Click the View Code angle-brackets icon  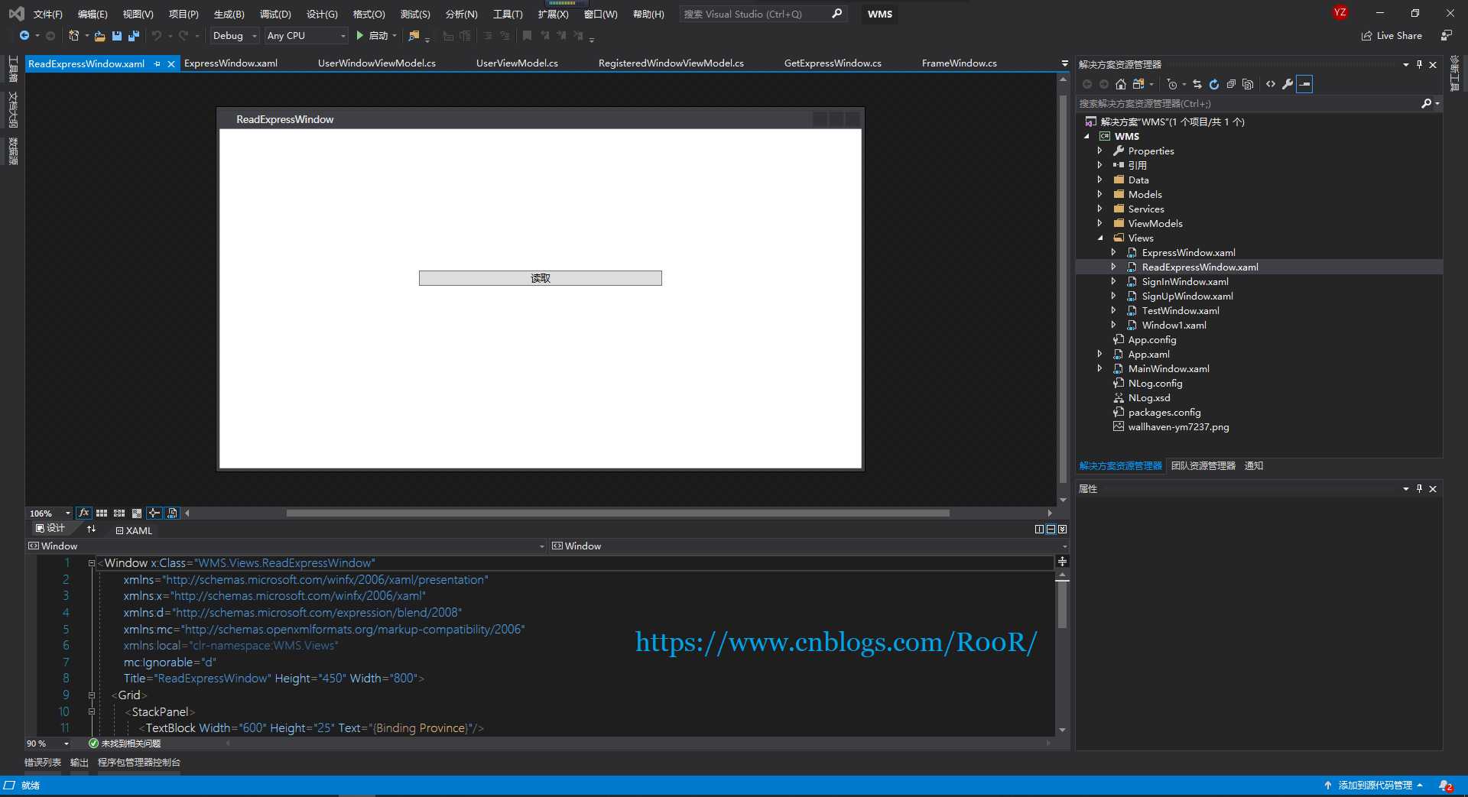tap(1271, 84)
